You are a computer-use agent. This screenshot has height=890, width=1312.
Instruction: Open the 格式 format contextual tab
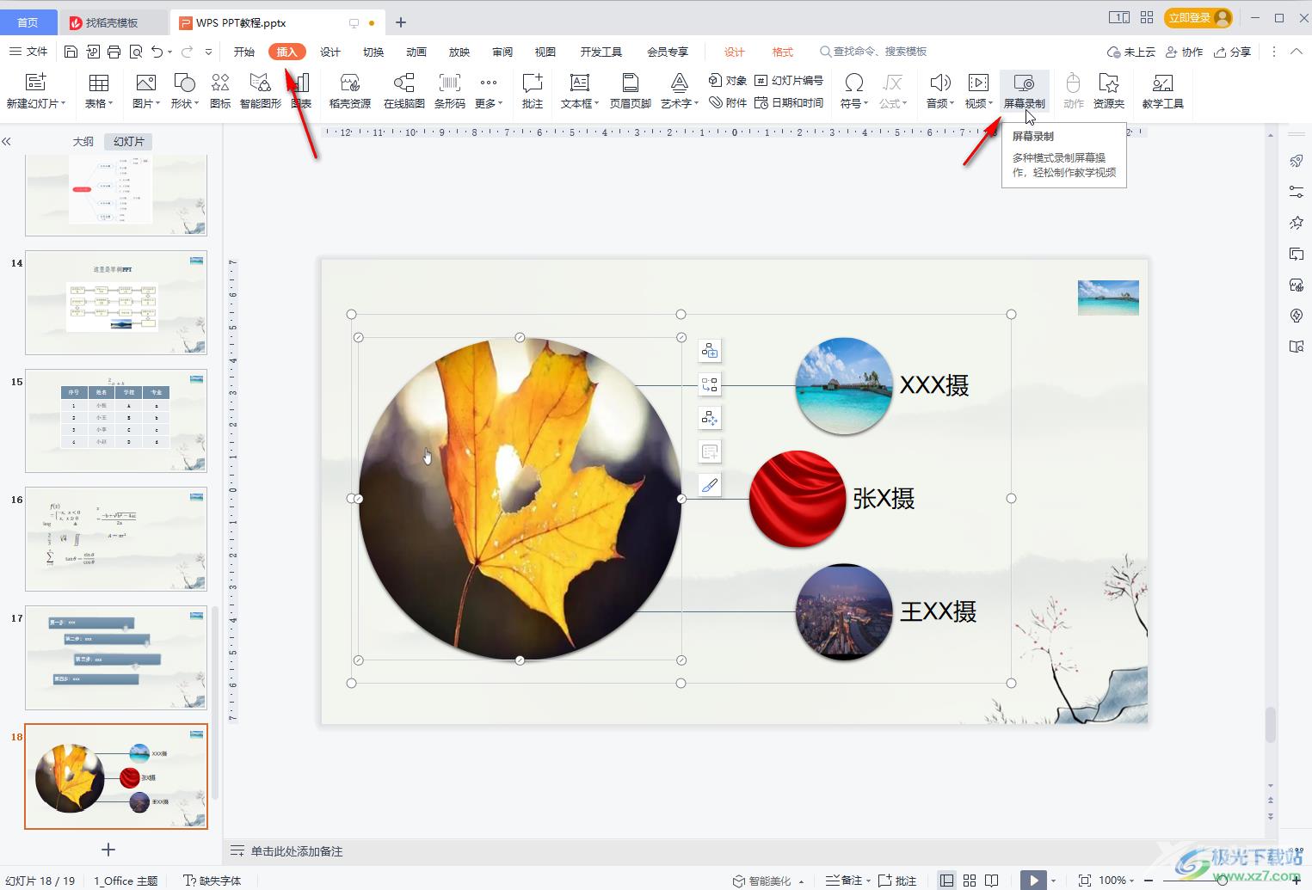pos(783,52)
